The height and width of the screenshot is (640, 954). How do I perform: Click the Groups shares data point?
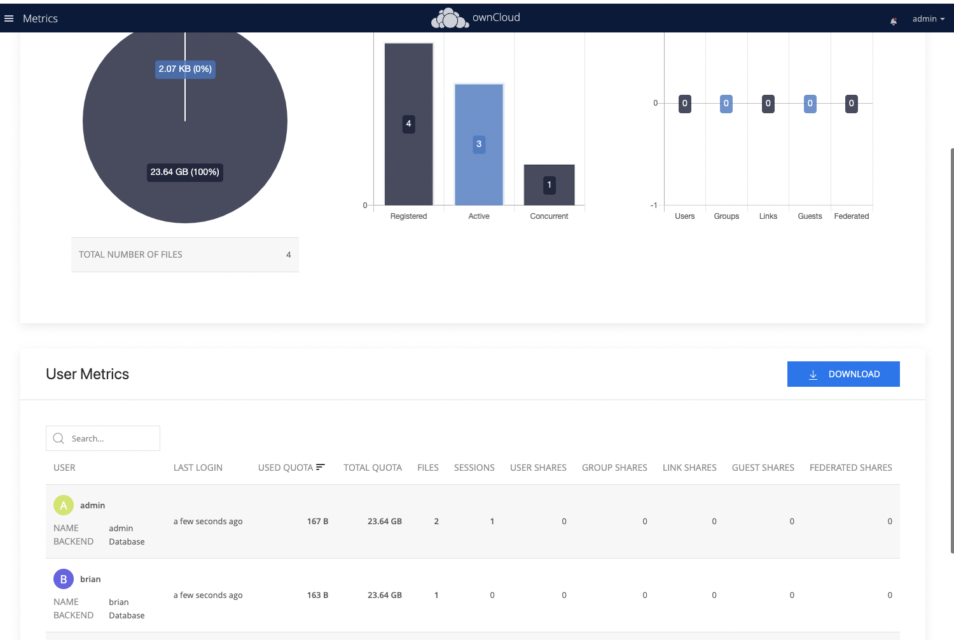pyautogui.click(x=726, y=103)
